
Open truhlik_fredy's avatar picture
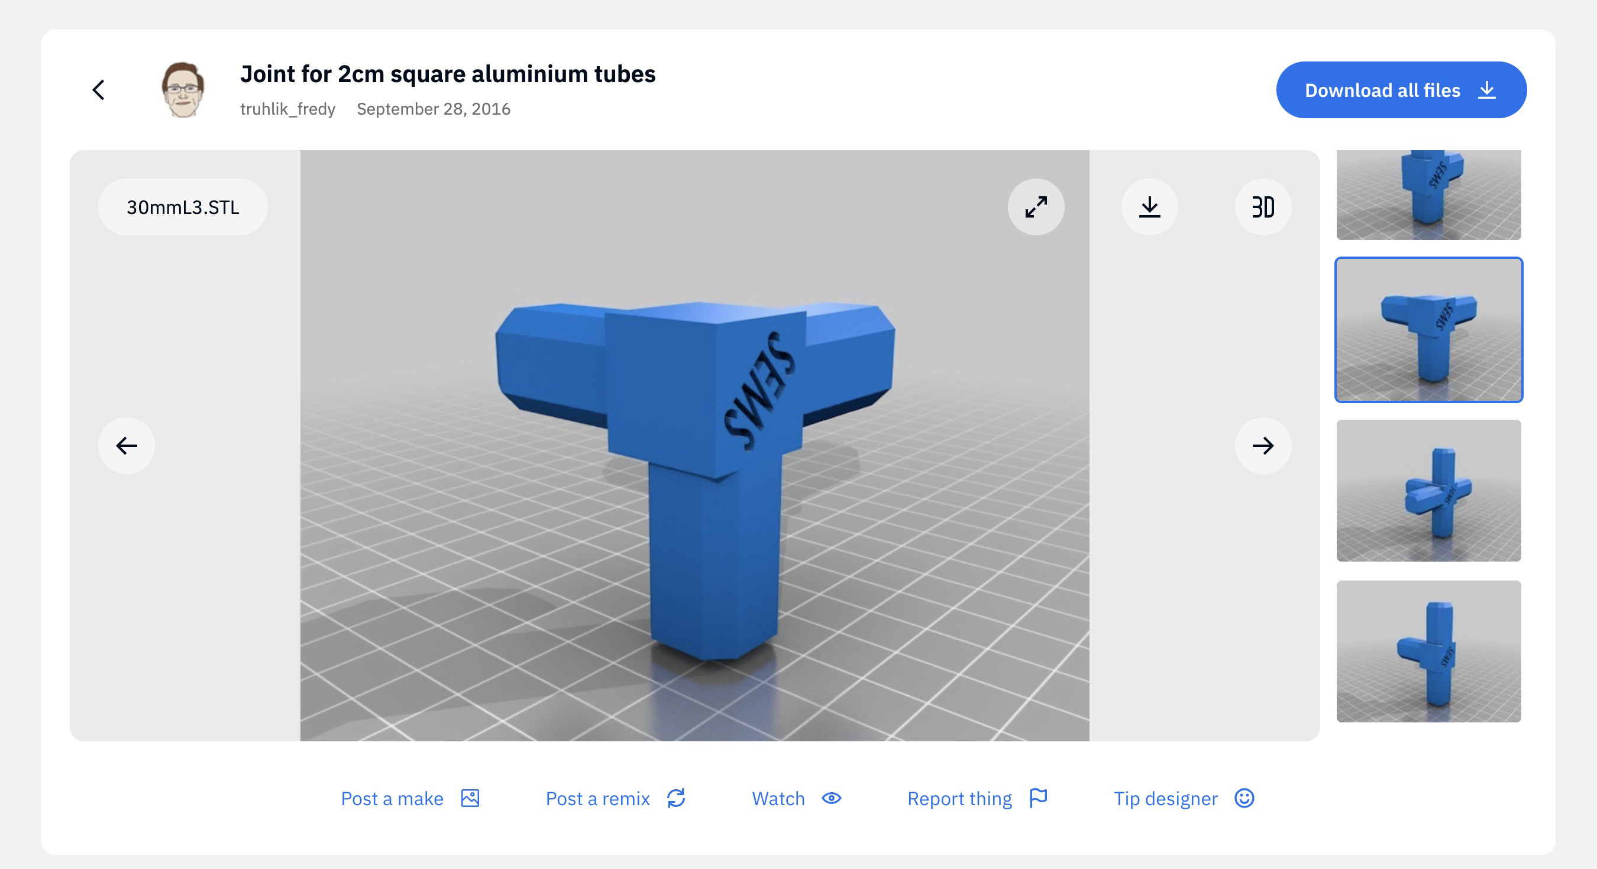coord(182,90)
